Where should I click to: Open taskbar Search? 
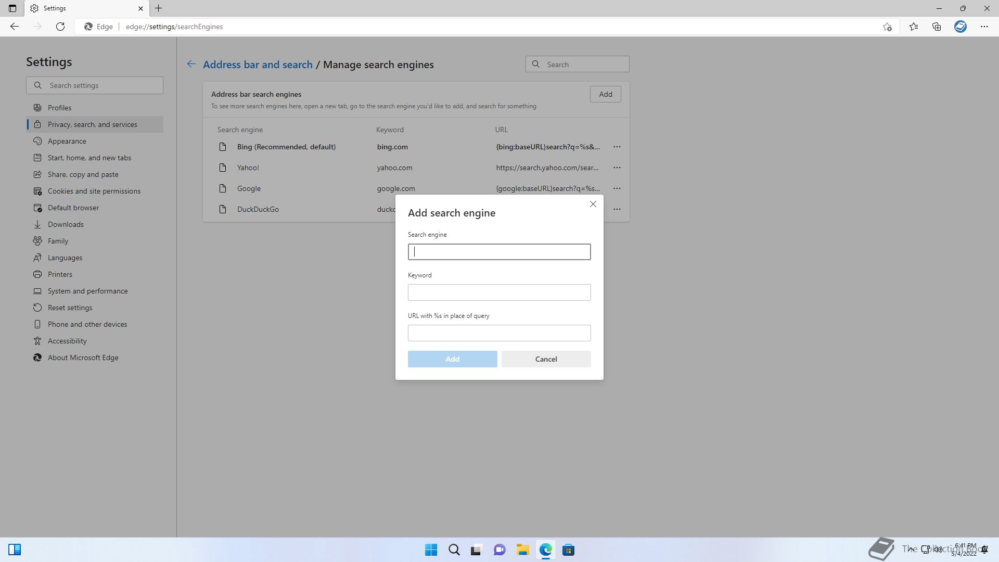[x=454, y=550]
